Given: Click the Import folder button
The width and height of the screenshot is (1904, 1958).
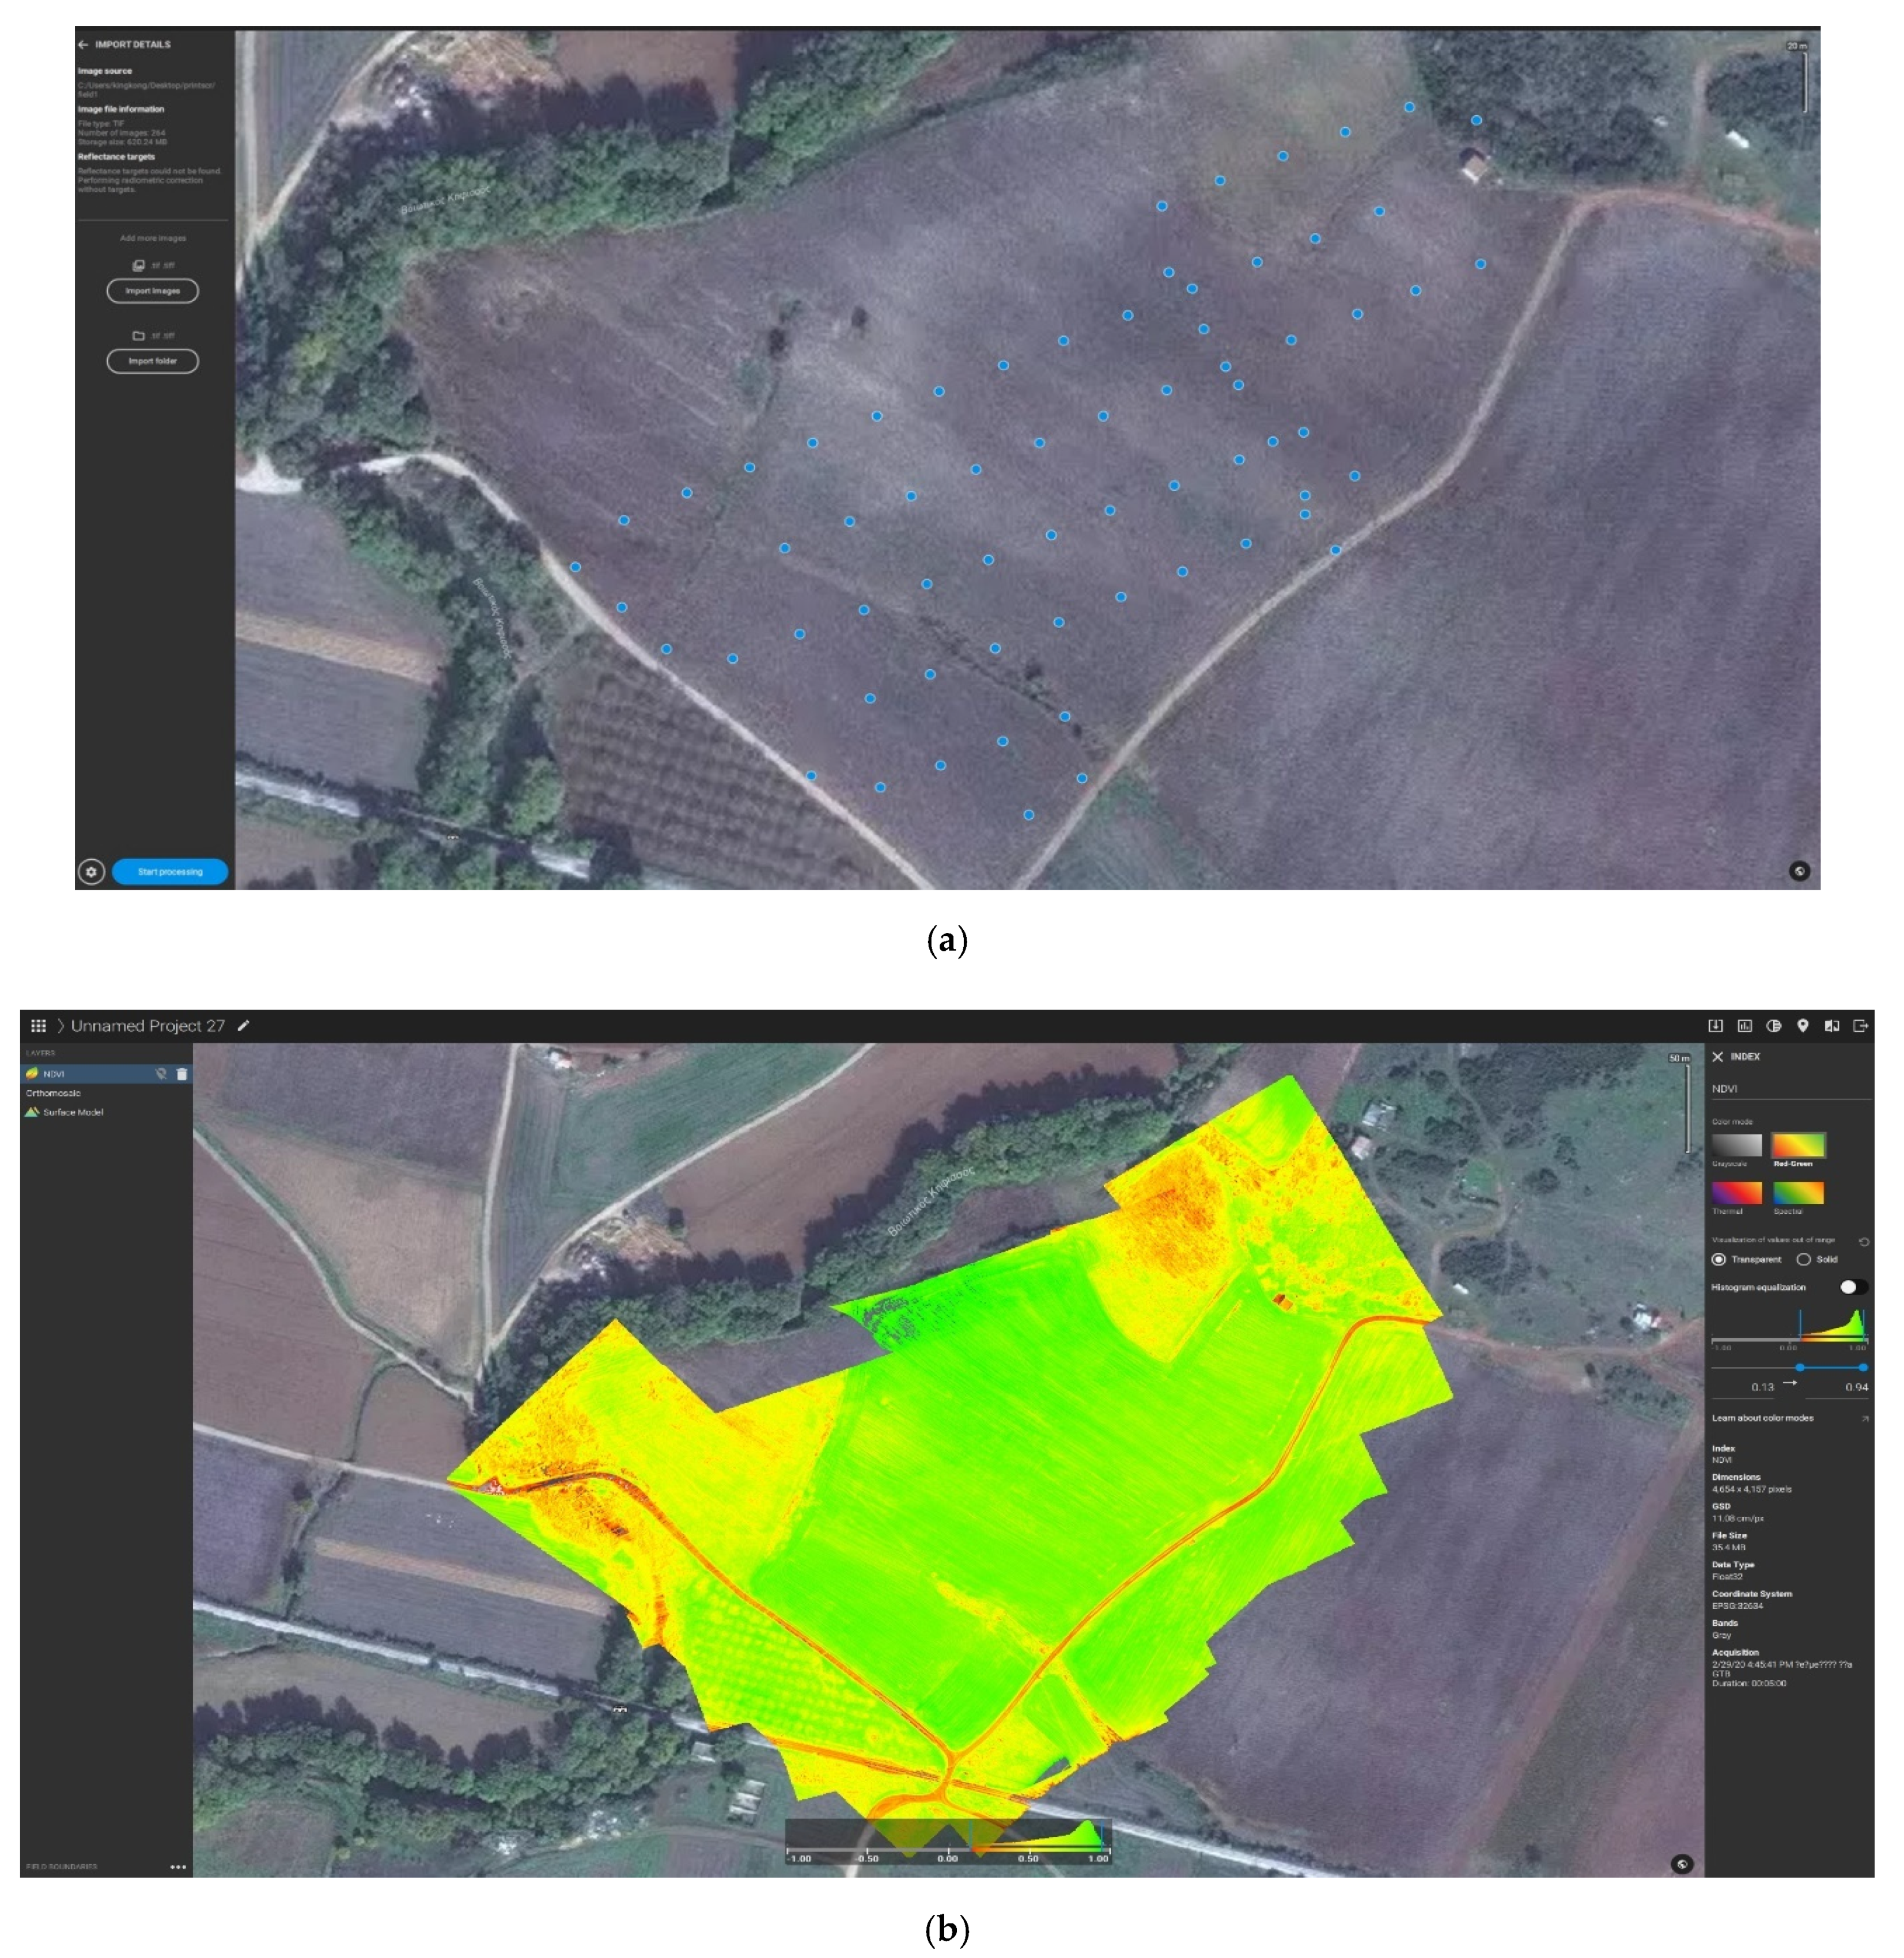Looking at the screenshot, I should tap(152, 361).
